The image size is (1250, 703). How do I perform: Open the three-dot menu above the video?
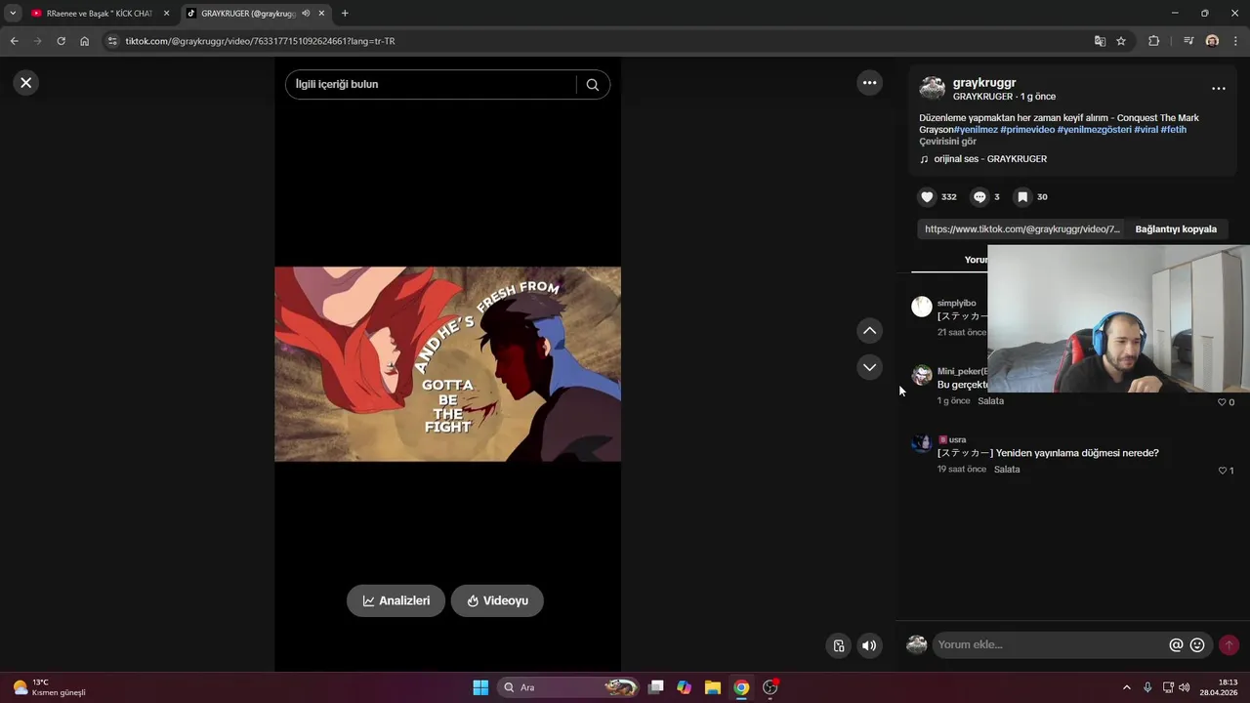869,83
